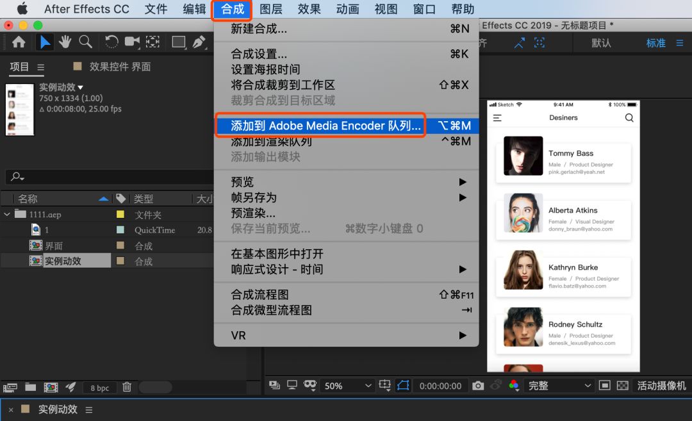Open the 50% magnification dropdown
The height and width of the screenshot is (421, 692).
pos(347,385)
